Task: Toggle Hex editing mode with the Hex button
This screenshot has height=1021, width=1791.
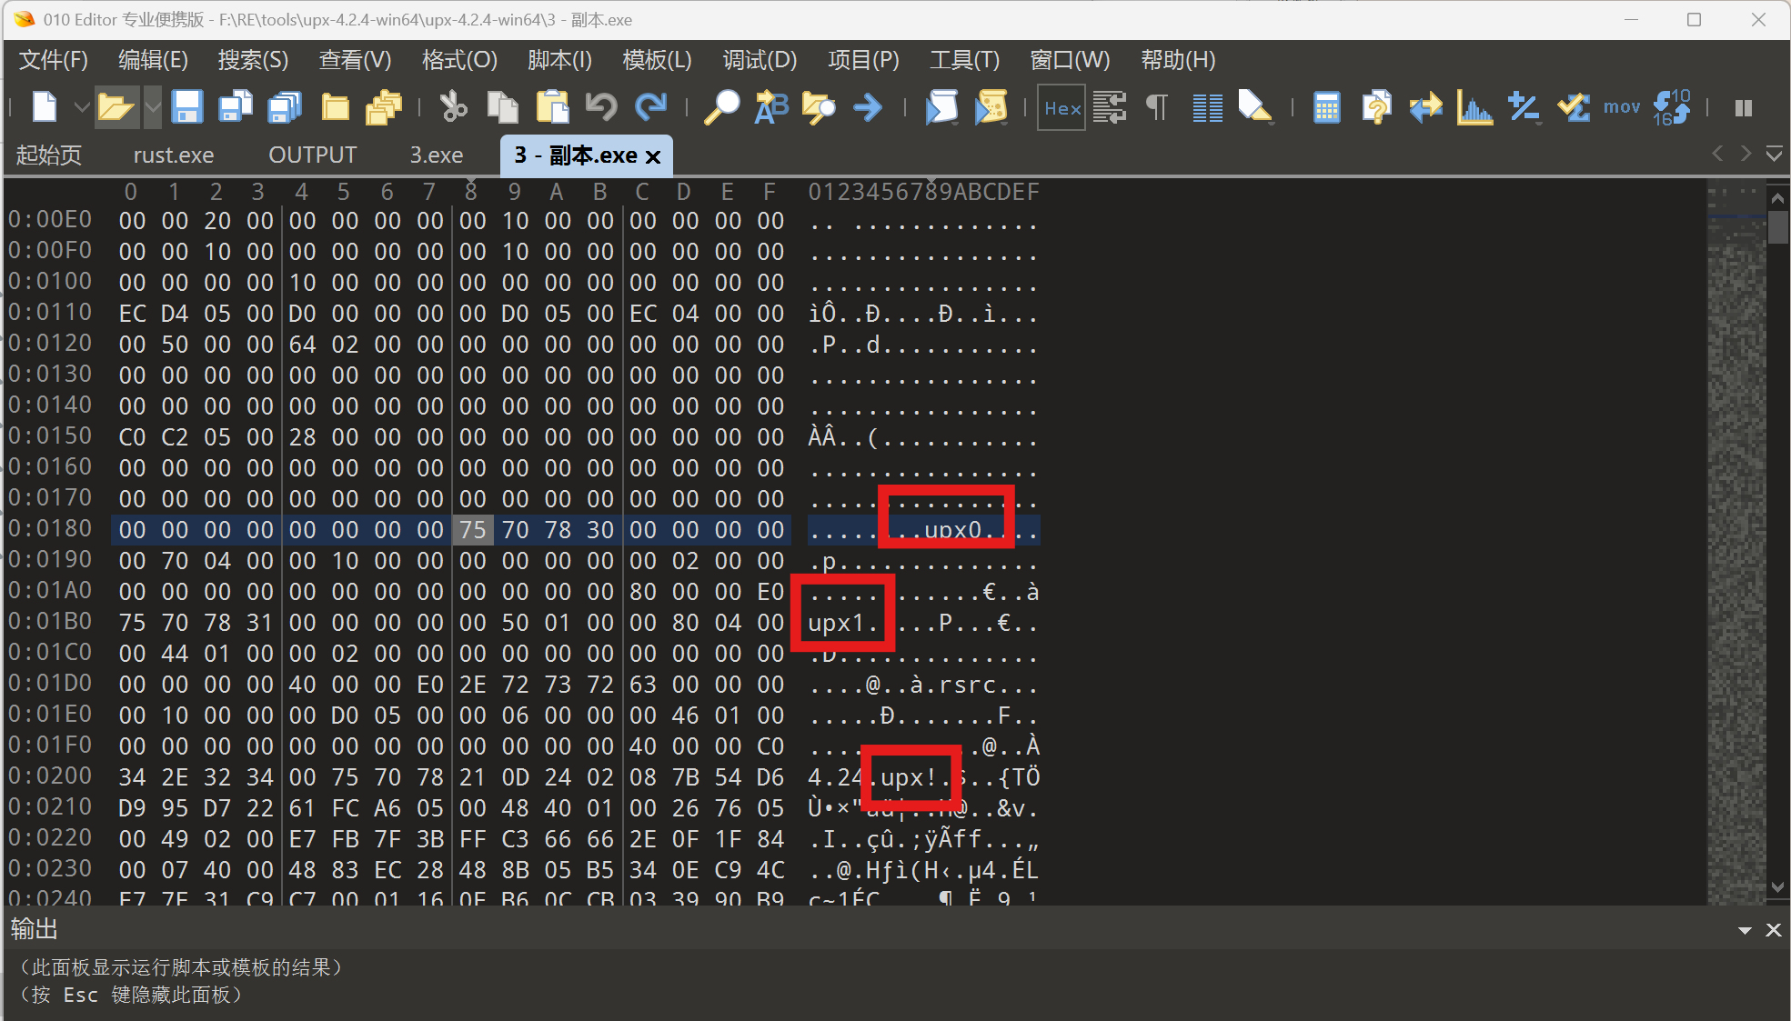Action: pyautogui.click(x=1060, y=106)
